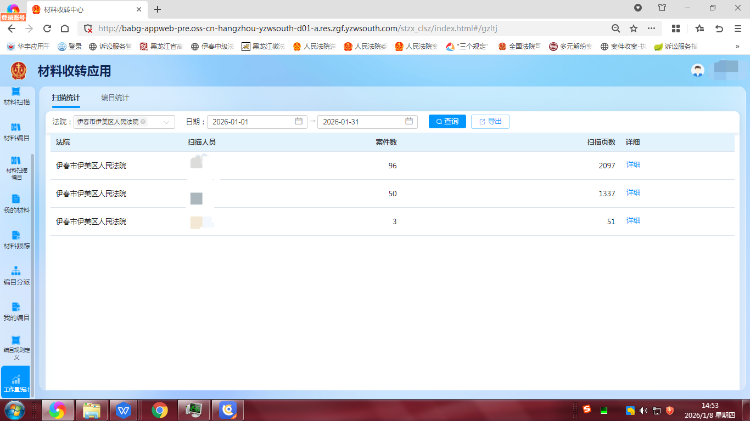Open the start date calendar icon
The image size is (750, 421).
pyautogui.click(x=299, y=121)
